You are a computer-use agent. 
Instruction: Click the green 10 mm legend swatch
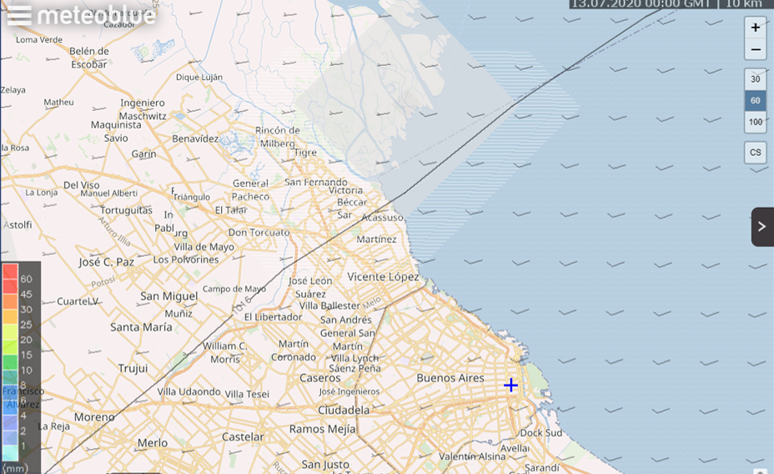(11, 370)
